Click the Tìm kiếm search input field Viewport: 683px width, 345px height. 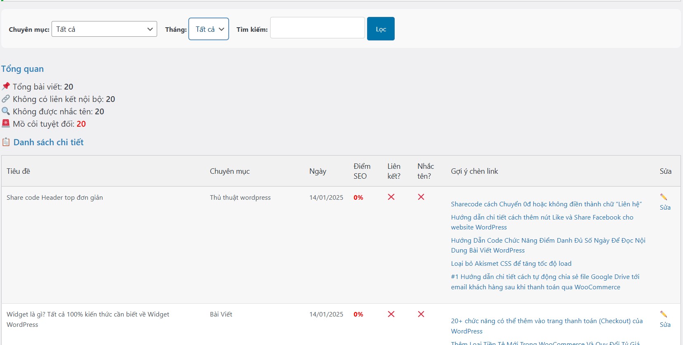click(x=317, y=28)
